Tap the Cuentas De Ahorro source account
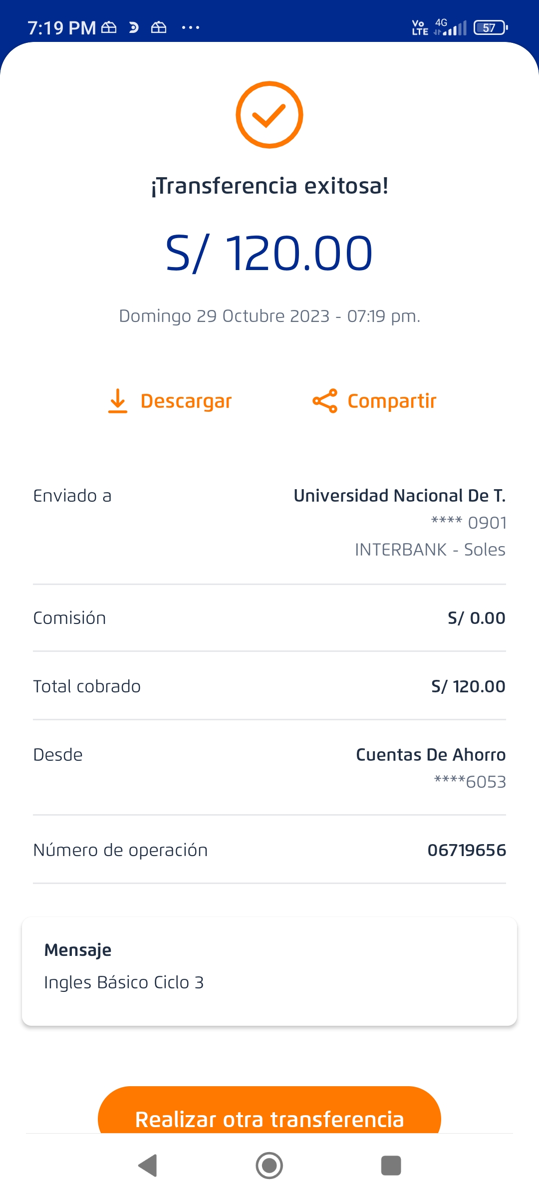The height and width of the screenshot is (1198, 539). tap(430, 755)
